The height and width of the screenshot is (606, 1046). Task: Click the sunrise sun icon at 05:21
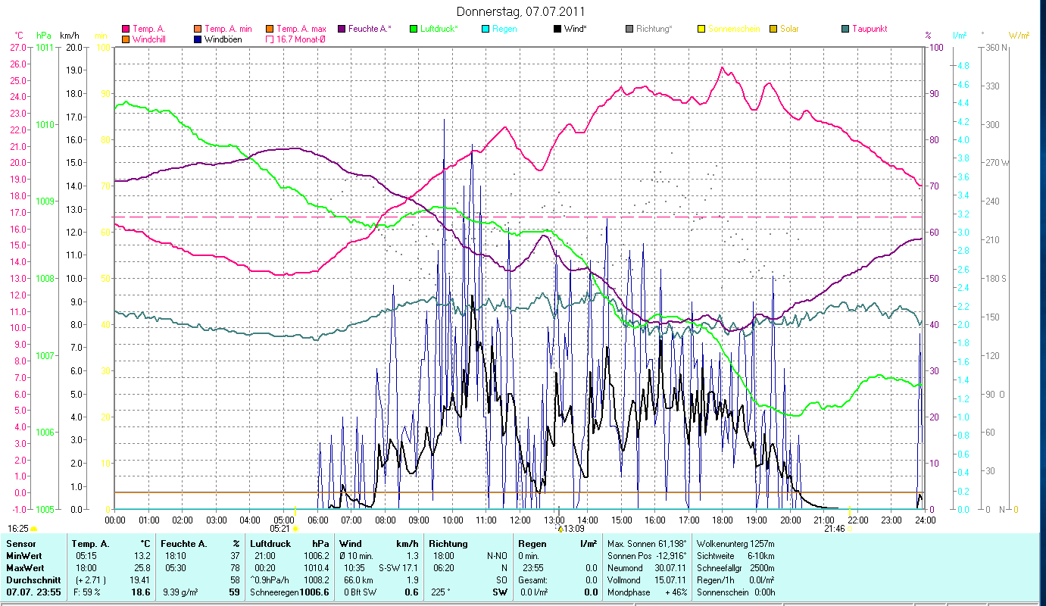tap(295, 528)
